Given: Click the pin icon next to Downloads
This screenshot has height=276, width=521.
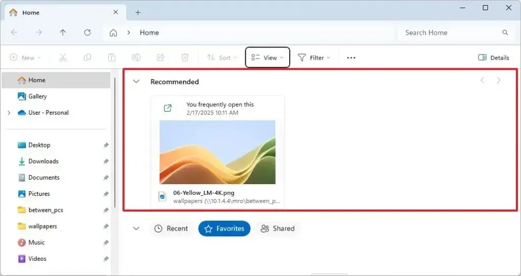Looking at the screenshot, I should [106, 162].
